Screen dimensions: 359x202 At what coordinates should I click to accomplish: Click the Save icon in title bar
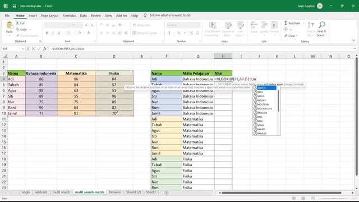pos(14,6)
